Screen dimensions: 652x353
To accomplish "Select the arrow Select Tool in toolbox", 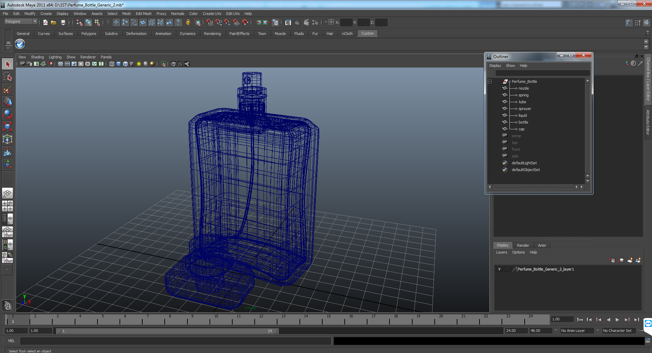I will (7, 64).
